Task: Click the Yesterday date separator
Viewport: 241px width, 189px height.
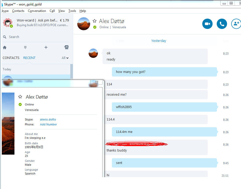Action: click(159, 41)
